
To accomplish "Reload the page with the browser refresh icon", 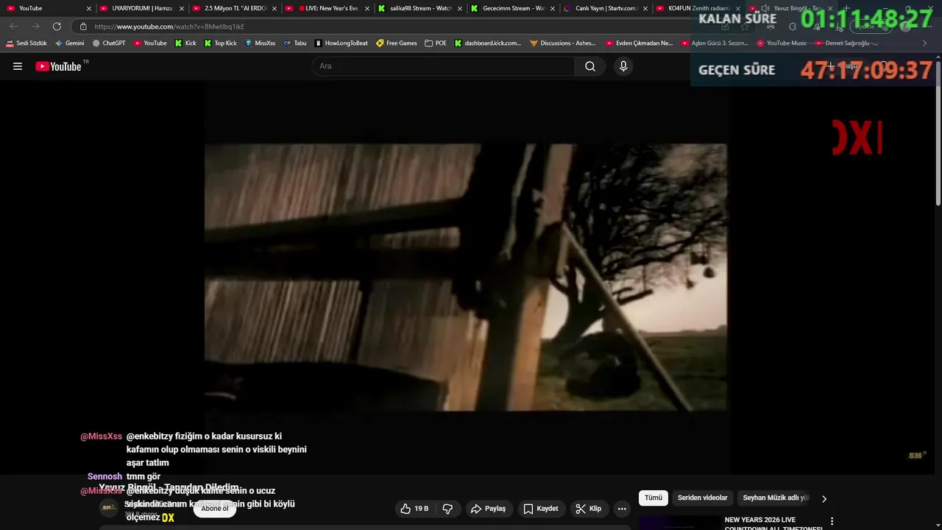I will 57,26.
